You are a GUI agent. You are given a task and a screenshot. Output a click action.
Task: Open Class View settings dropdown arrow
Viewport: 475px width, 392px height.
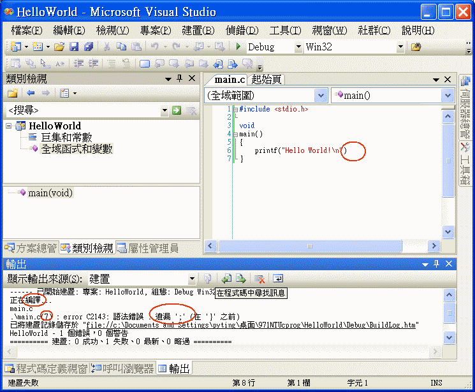(75, 93)
